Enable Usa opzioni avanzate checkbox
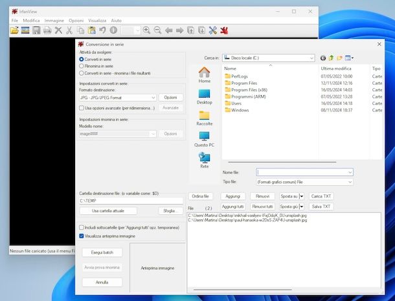Screen dimensions: 395x301 82,108
